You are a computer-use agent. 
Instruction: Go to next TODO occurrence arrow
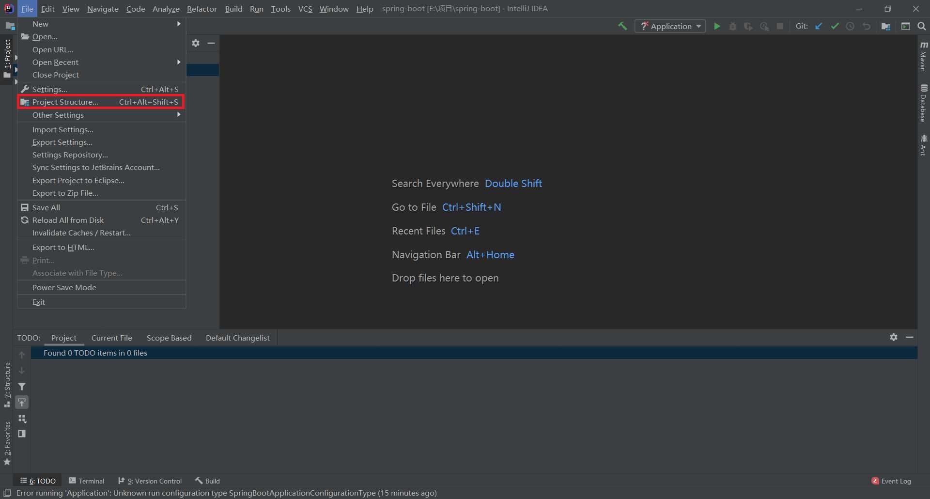pos(22,371)
